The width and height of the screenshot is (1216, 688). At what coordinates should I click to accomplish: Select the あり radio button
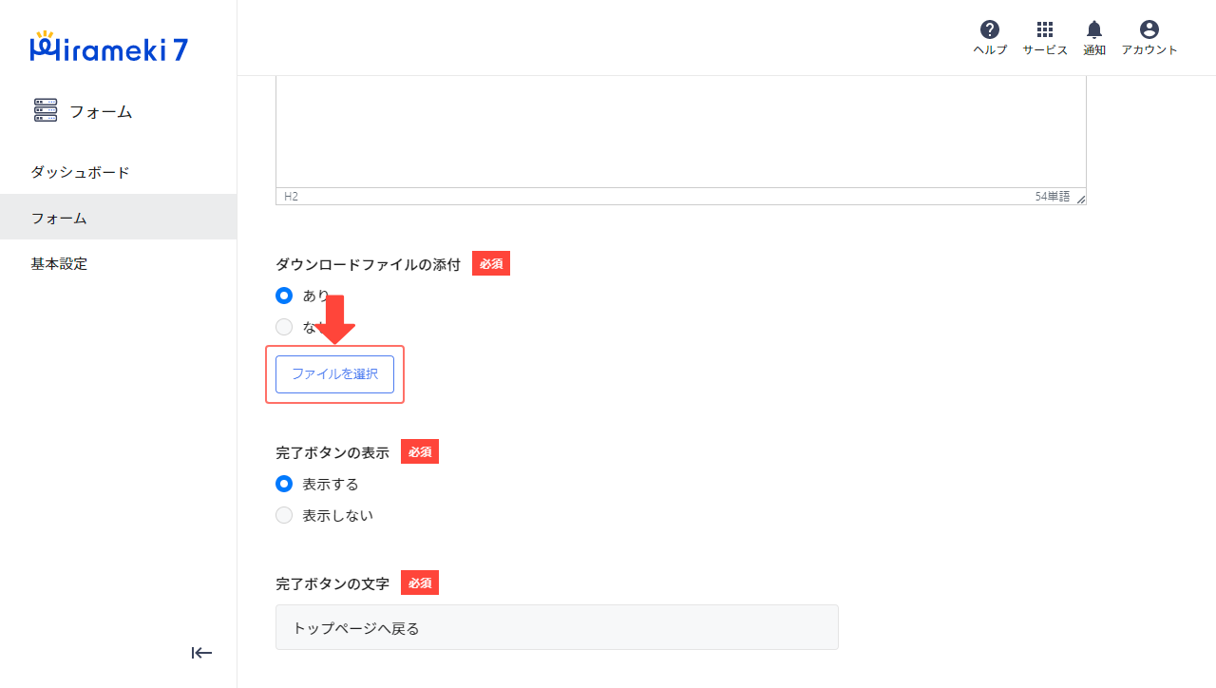pyautogui.click(x=284, y=296)
